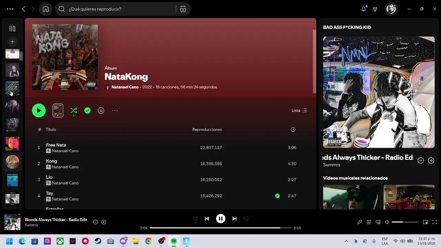Image resolution: width=441 pixels, height=248 pixels.
Task: Mute with the speaker volume icon
Action: click(387, 222)
